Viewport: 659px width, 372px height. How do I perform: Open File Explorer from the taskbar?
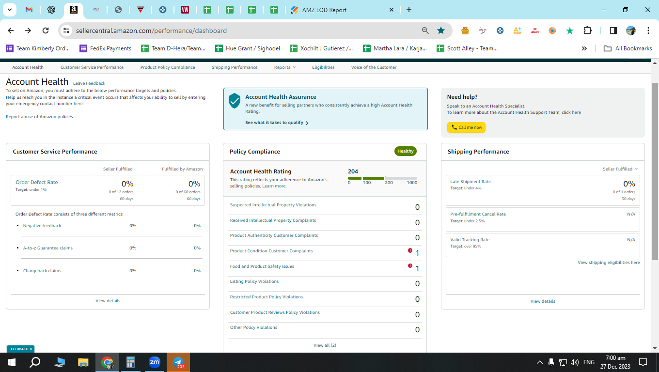pyautogui.click(x=83, y=362)
